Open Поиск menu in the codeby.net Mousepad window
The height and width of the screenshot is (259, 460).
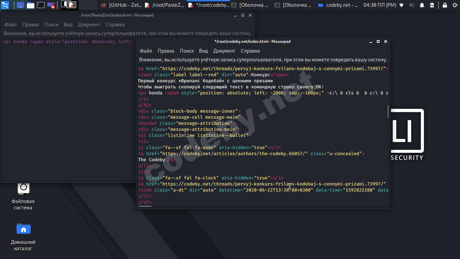187,51
